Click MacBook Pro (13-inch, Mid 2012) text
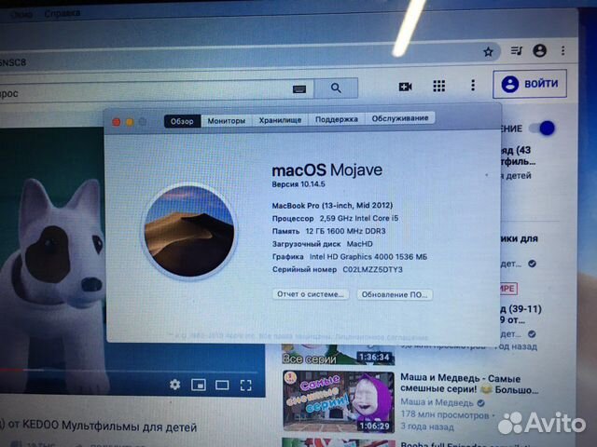 point(332,206)
